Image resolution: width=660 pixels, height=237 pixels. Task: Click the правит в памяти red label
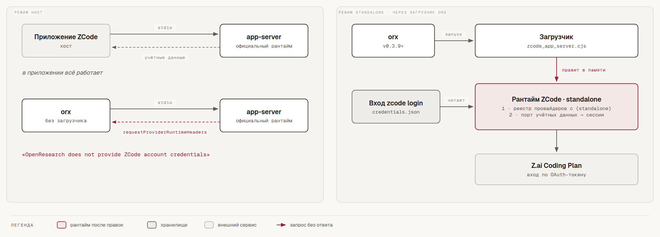(584, 70)
